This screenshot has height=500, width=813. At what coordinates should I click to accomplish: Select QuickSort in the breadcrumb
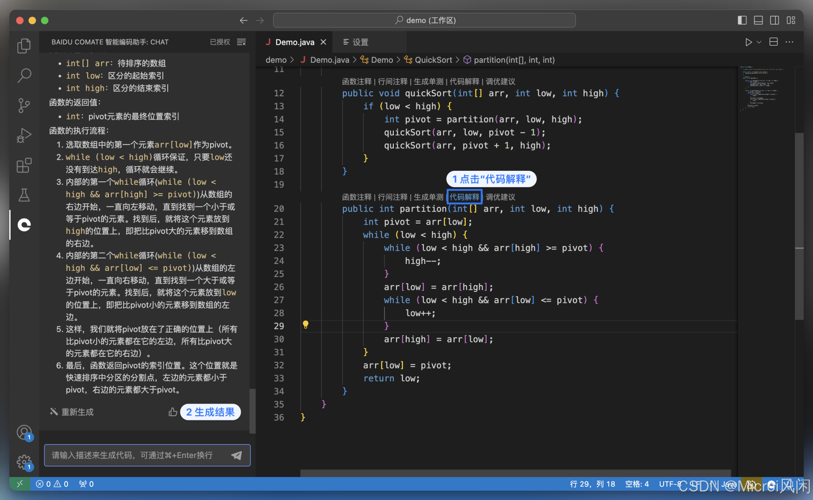433,60
